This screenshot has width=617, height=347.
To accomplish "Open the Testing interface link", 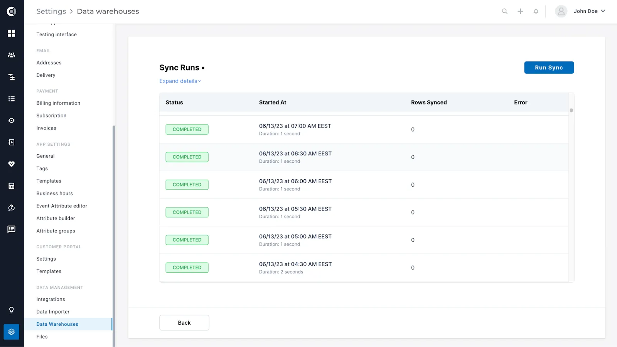I will [x=56, y=35].
